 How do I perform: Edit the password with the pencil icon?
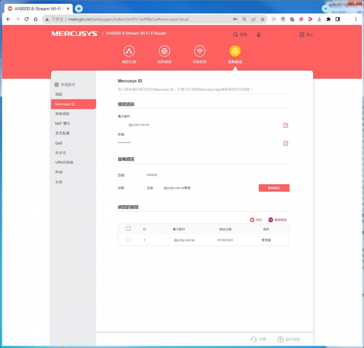click(x=285, y=143)
